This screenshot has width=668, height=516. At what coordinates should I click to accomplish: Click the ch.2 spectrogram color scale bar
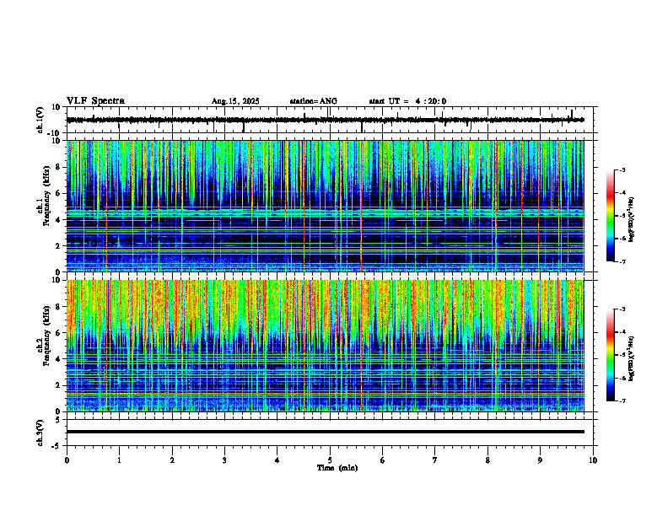point(610,355)
